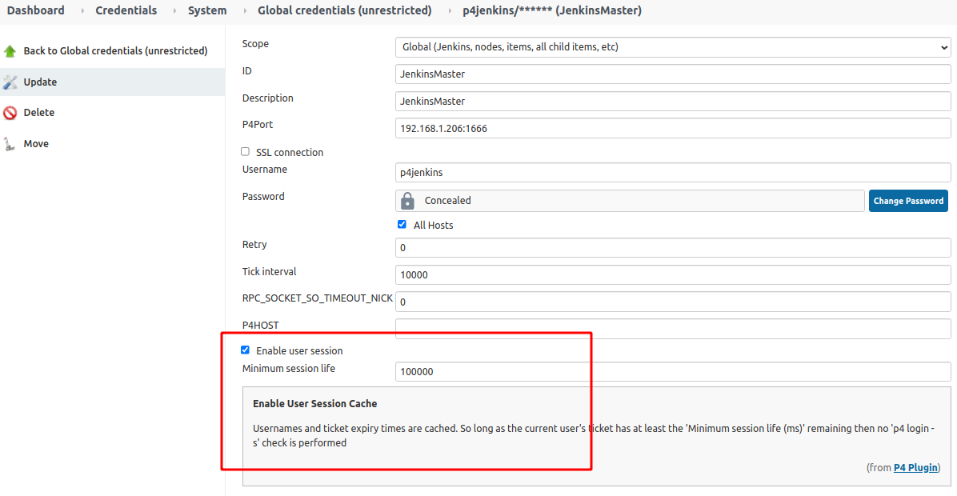Click the Move icon in sidebar
Screen dimensions: 957x496
(x=10, y=144)
